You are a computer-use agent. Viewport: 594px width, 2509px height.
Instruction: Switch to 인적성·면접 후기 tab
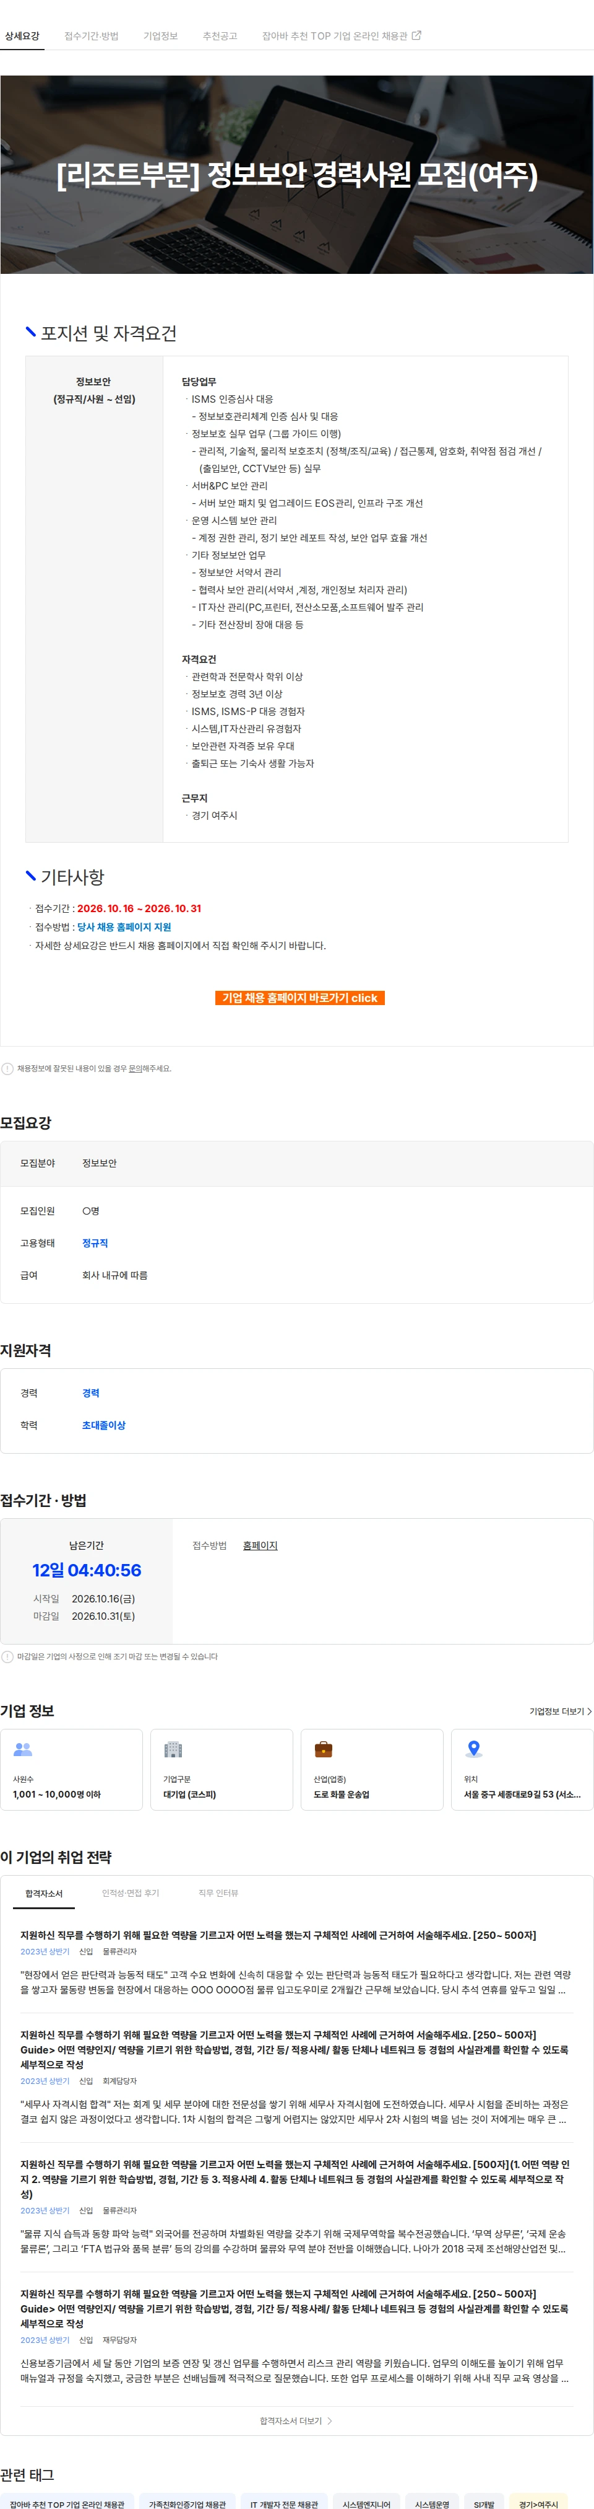tap(131, 1894)
